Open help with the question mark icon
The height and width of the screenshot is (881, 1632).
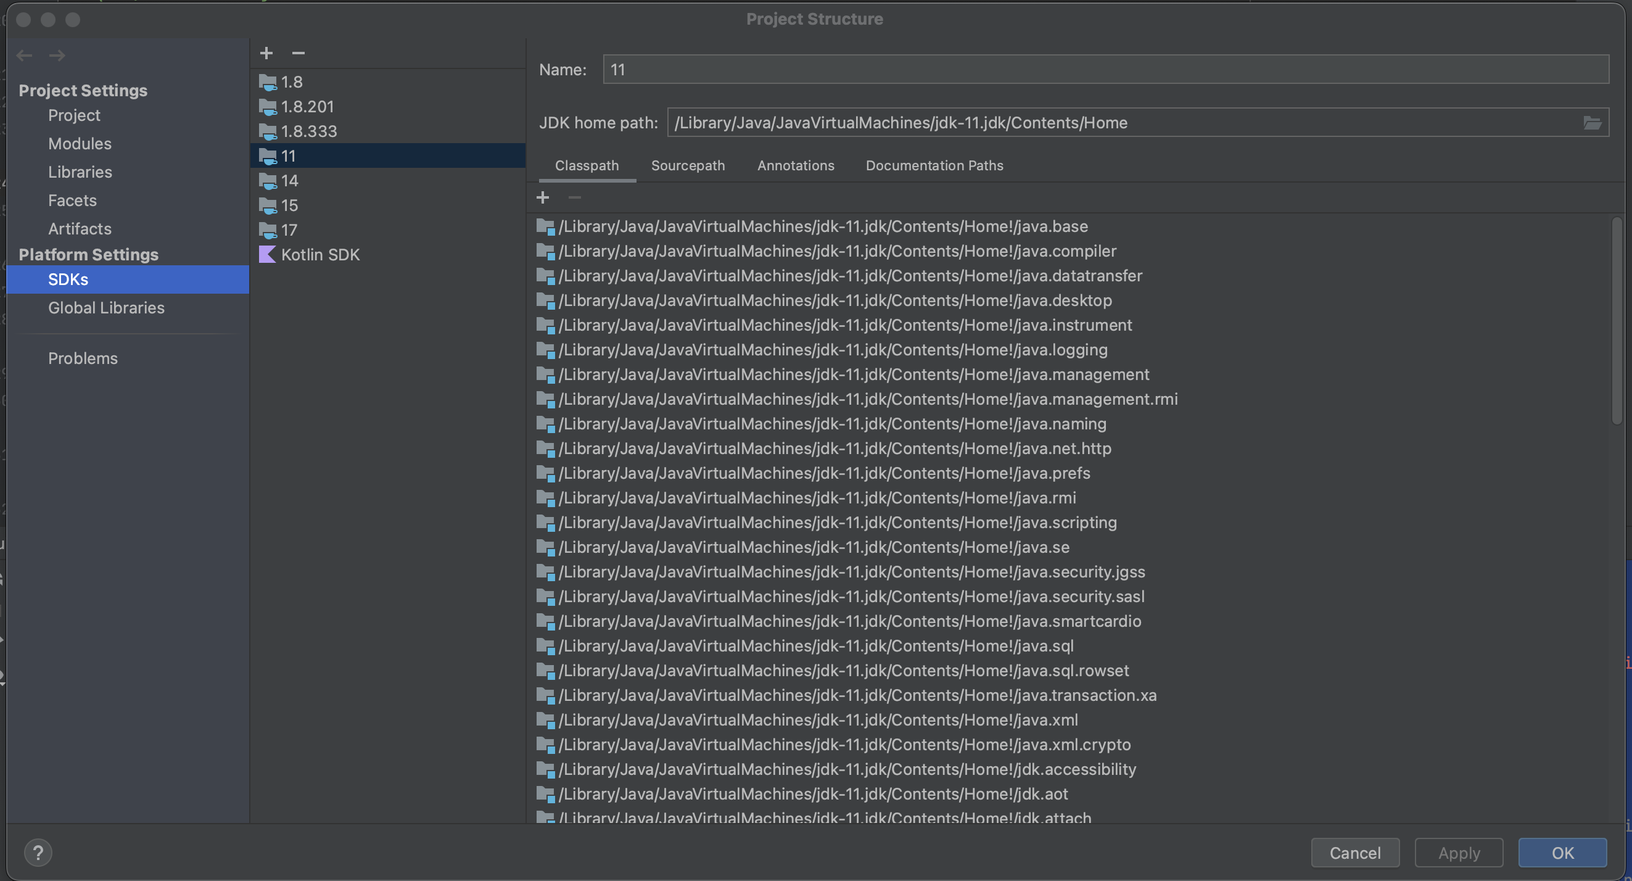pyautogui.click(x=39, y=853)
